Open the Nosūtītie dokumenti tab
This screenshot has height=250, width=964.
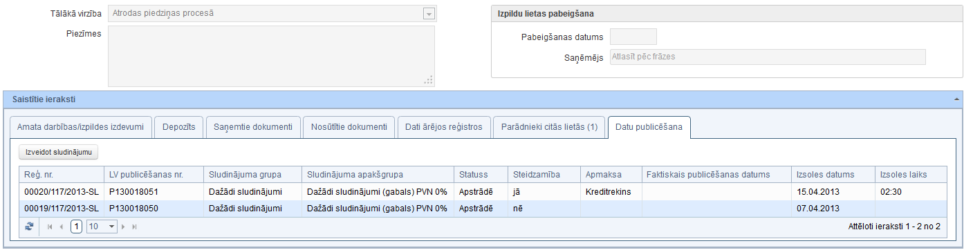pyautogui.click(x=349, y=127)
